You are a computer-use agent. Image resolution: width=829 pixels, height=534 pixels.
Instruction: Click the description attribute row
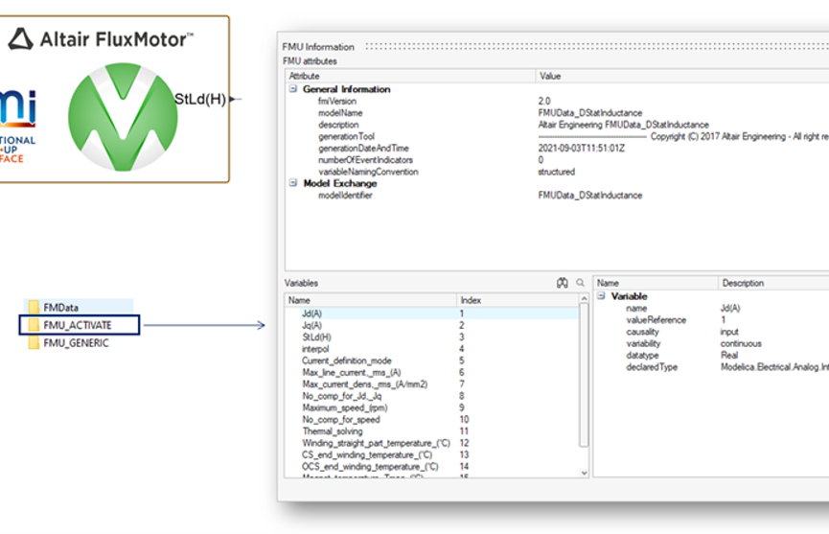[x=558, y=125]
